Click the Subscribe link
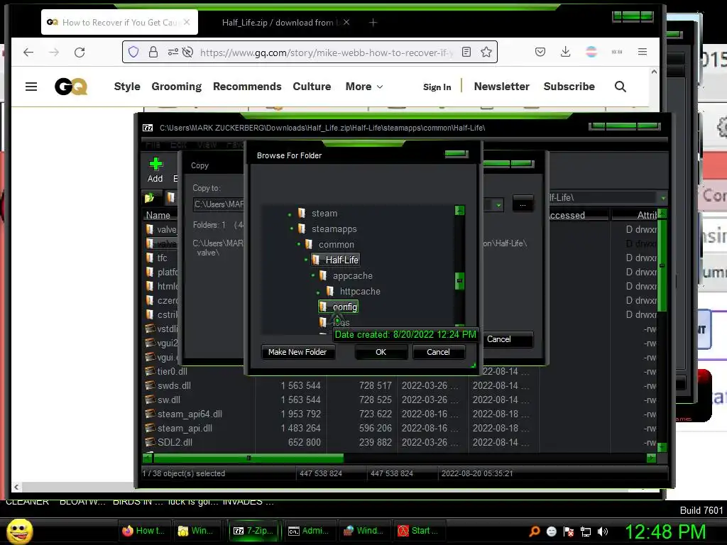Screen dimensions: 727x545 [x=569, y=86]
